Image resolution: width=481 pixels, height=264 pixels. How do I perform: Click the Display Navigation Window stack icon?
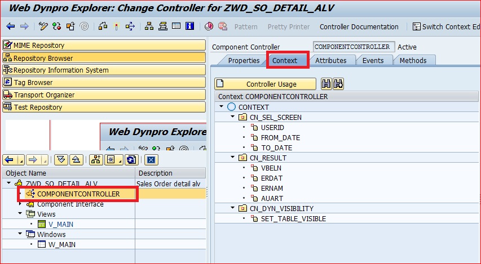(x=163, y=26)
